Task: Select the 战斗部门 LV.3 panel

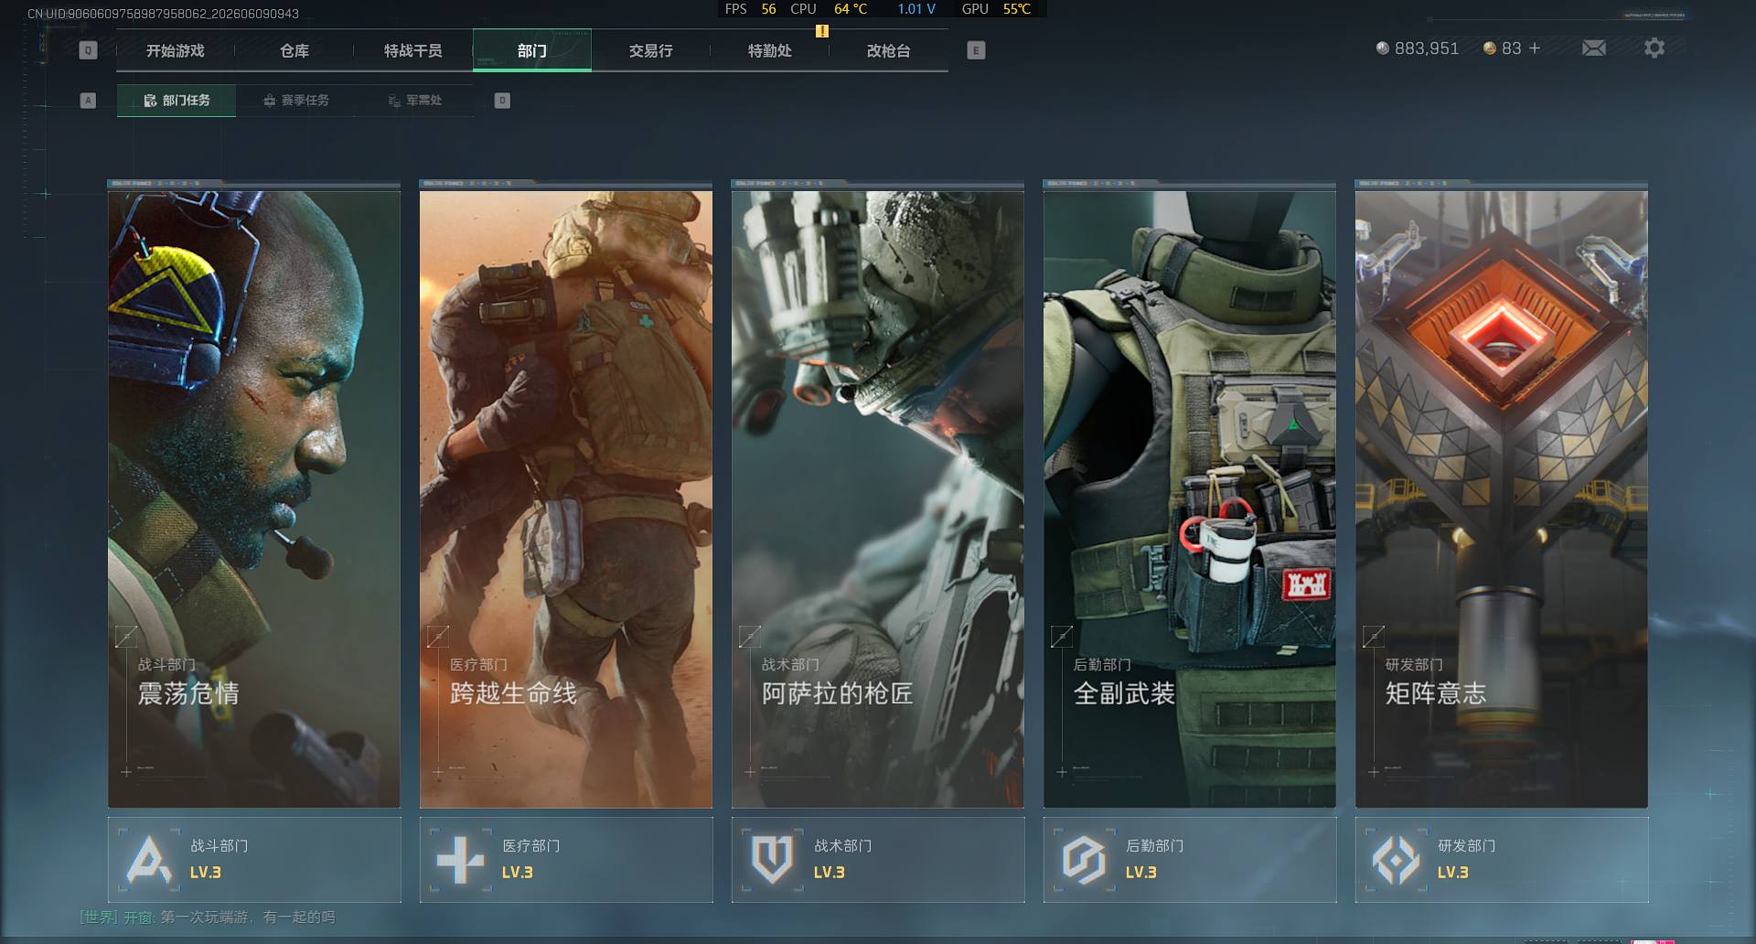Action: (x=254, y=860)
